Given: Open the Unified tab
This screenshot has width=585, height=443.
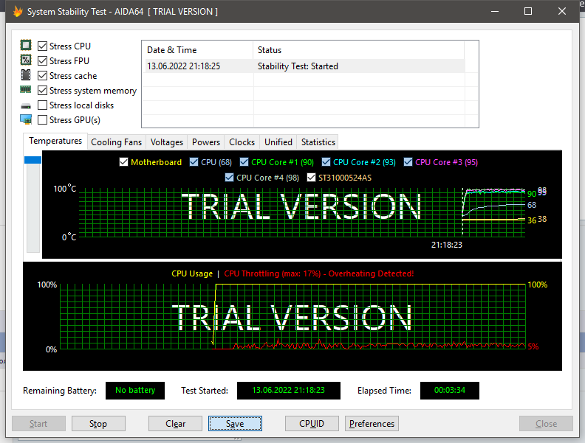Looking at the screenshot, I should pyautogui.click(x=278, y=142).
